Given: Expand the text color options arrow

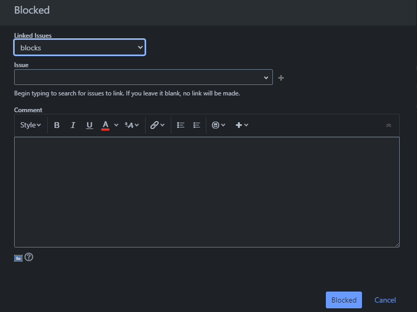Looking at the screenshot, I should click(116, 125).
